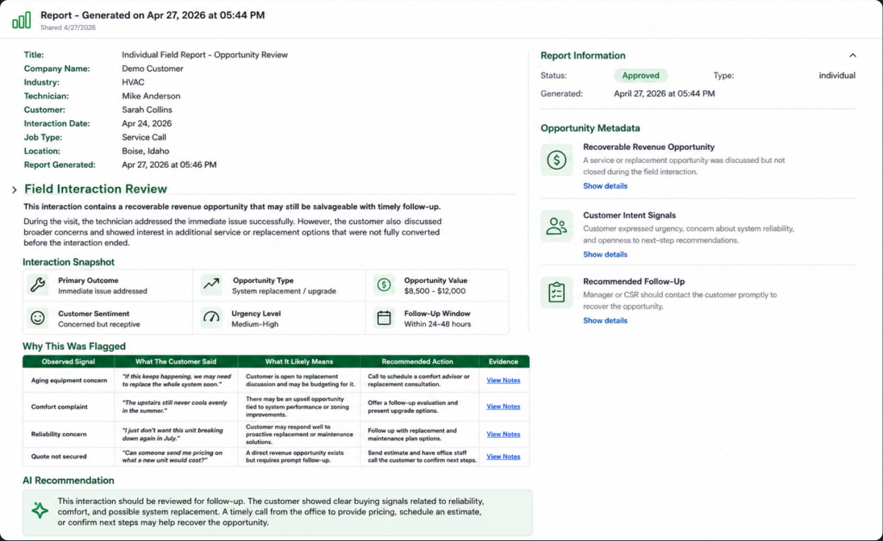Click the What The Customer Said header
Screen dimensions: 883x541
(176, 361)
